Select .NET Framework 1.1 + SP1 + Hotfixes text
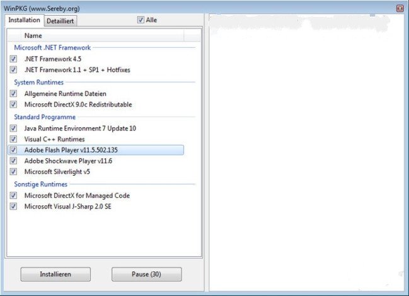 click(78, 70)
